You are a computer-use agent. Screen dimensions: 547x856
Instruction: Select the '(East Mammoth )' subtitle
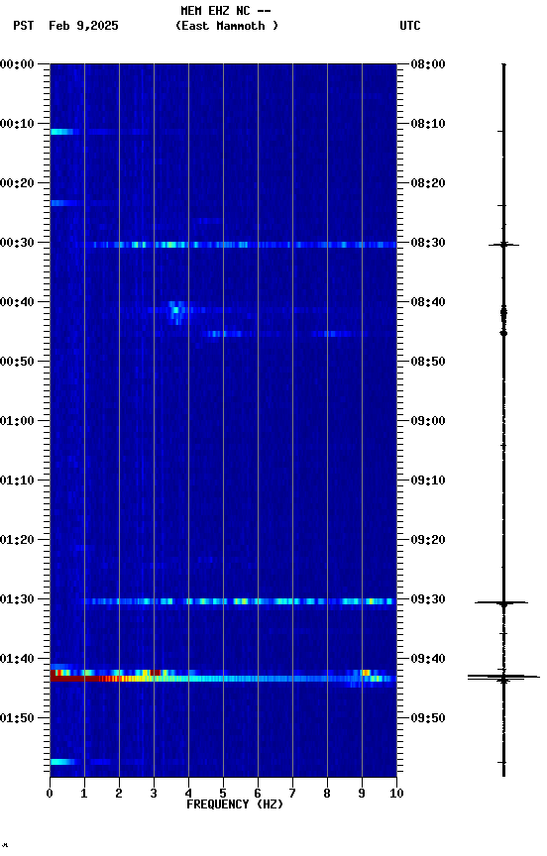(x=227, y=26)
